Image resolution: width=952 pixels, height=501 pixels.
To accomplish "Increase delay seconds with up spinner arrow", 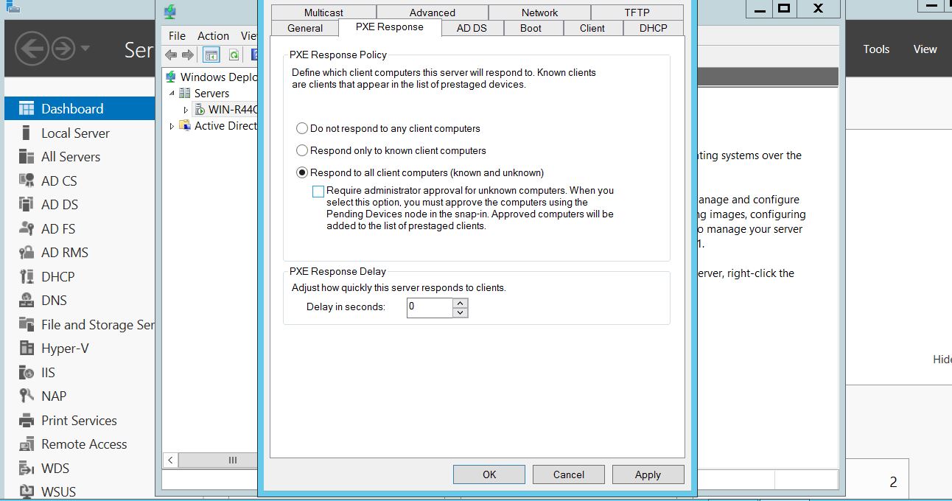I will click(x=461, y=303).
